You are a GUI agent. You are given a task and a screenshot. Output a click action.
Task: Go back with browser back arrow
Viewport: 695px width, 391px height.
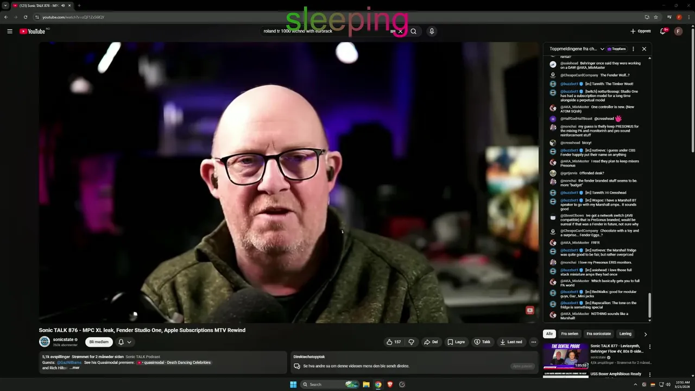(x=6, y=17)
